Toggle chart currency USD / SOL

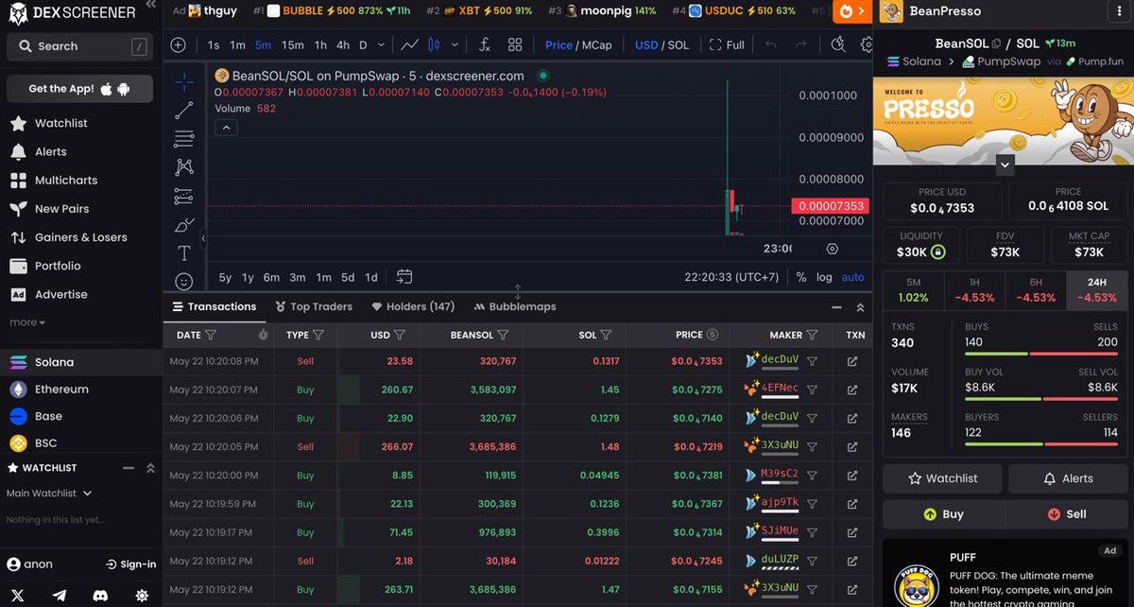tap(661, 44)
